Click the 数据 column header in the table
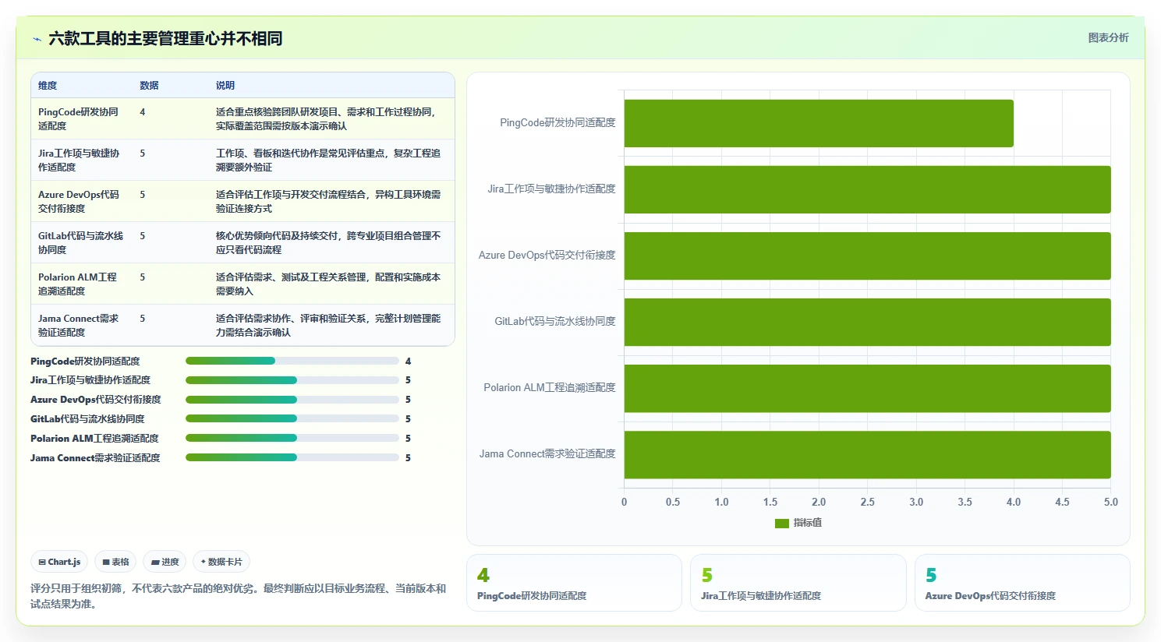The width and height of the screenshot is (1161, 642). 149,86
